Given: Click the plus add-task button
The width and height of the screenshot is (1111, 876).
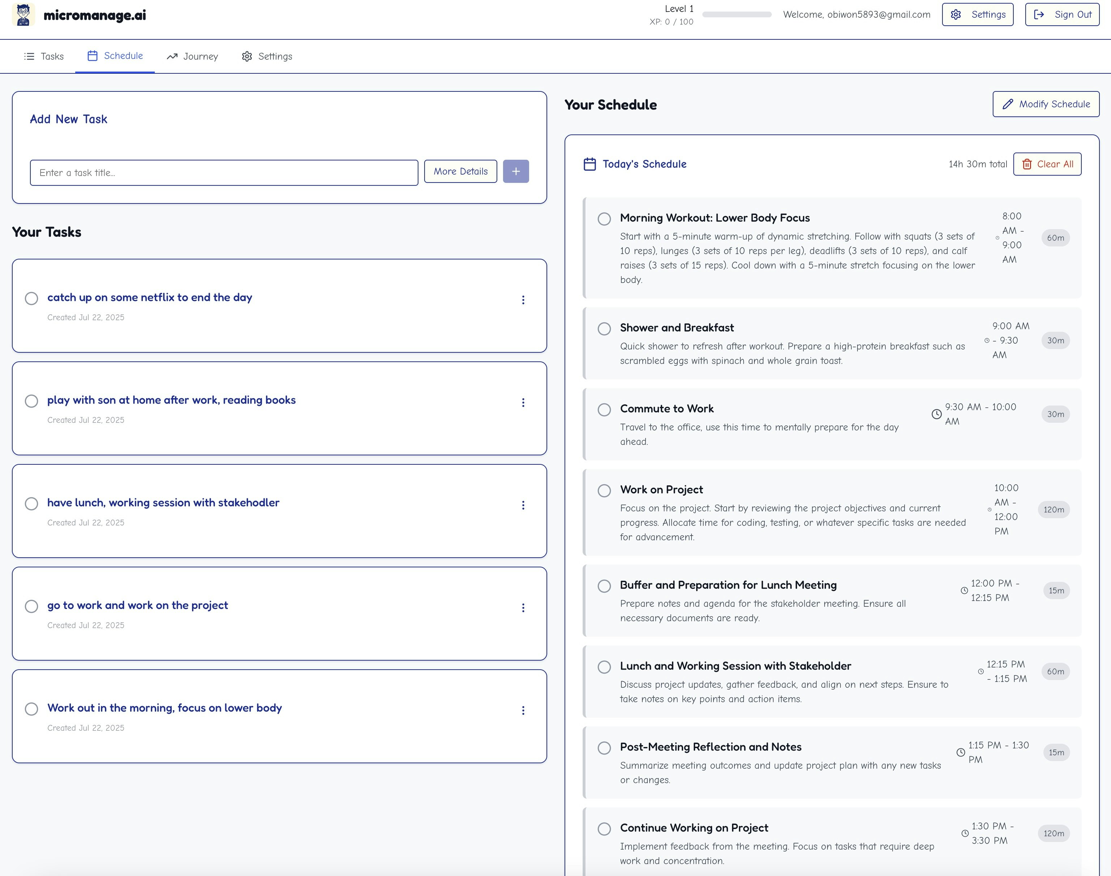Looking at the screenshot, I should pyautogui.click(x=516, y=171).
